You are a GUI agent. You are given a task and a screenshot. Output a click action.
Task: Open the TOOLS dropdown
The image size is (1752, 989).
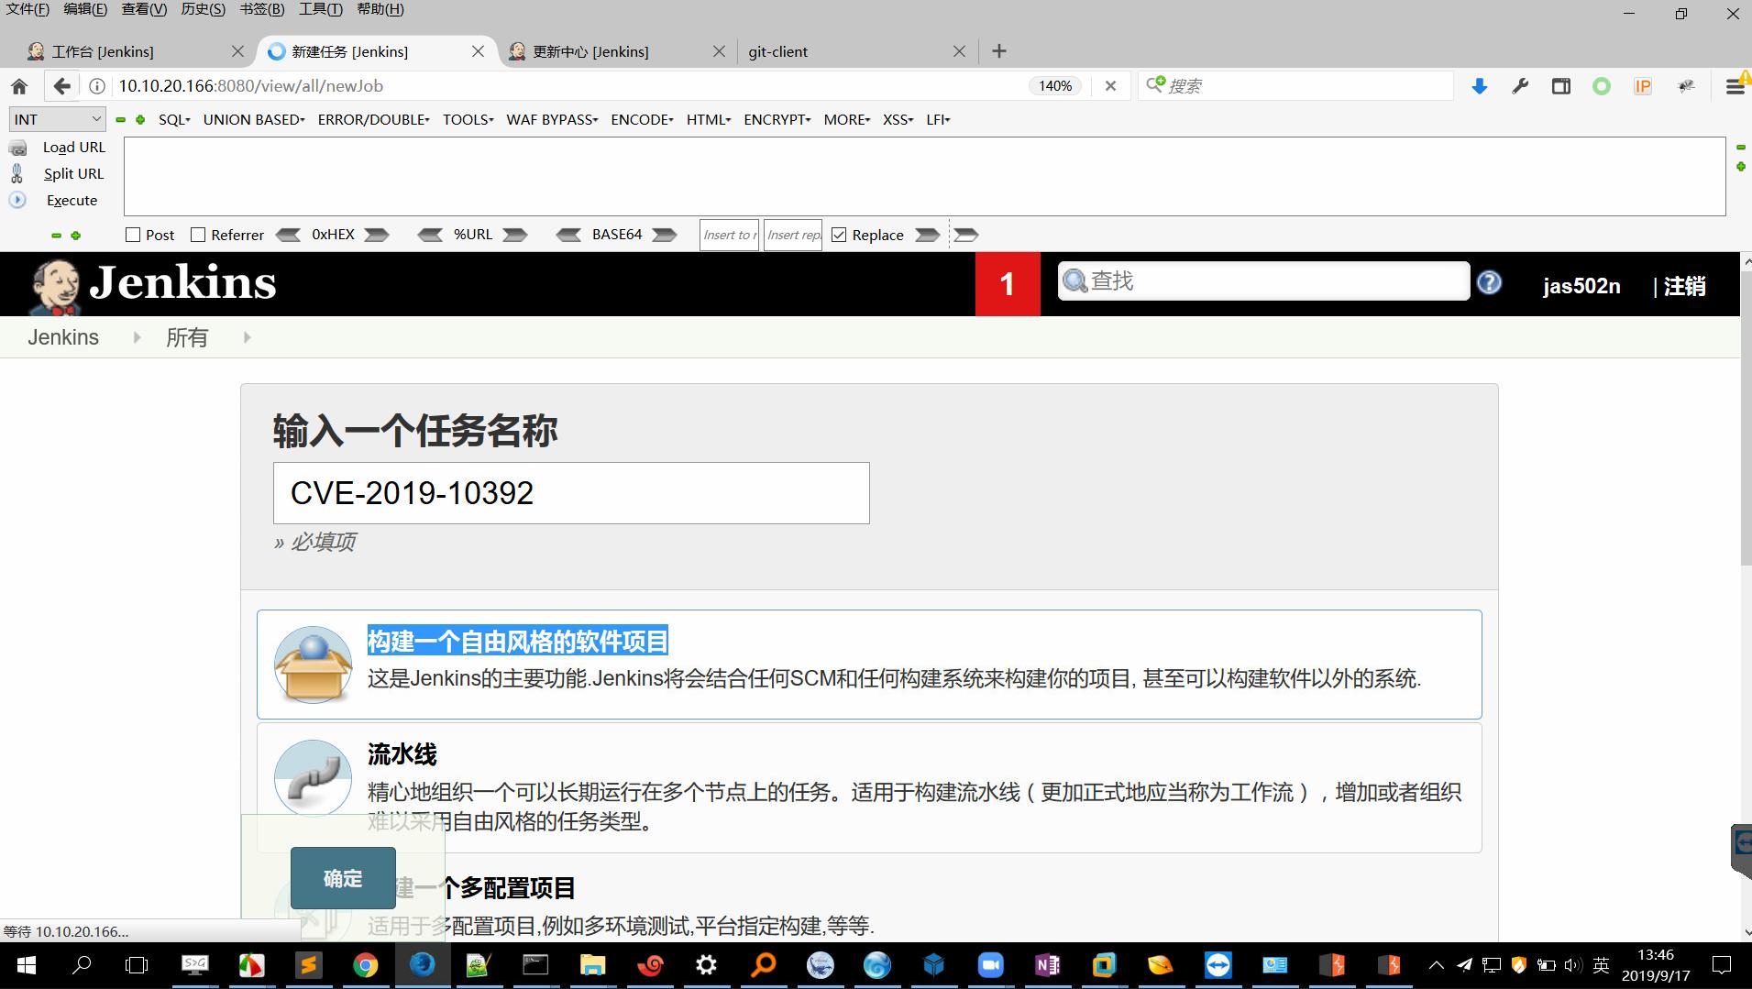tap(468, 119)
